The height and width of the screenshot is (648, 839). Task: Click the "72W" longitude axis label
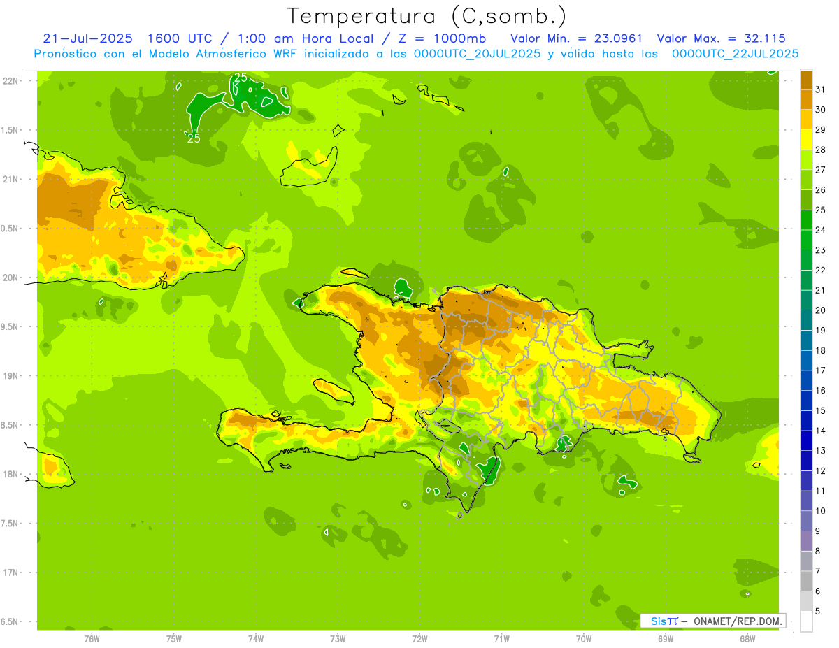click(x=419, y=638)
